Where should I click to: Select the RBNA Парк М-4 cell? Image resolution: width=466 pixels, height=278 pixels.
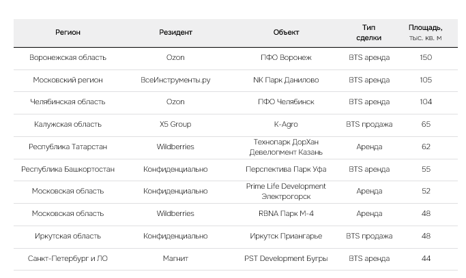click(x=286, y=213)
